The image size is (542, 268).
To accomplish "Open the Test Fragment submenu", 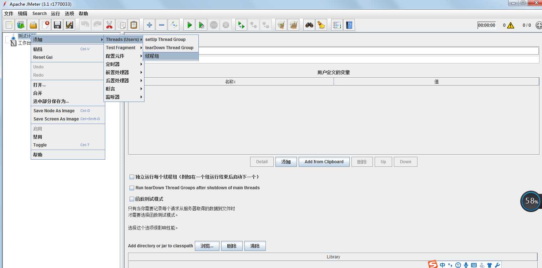I will 124,48.
